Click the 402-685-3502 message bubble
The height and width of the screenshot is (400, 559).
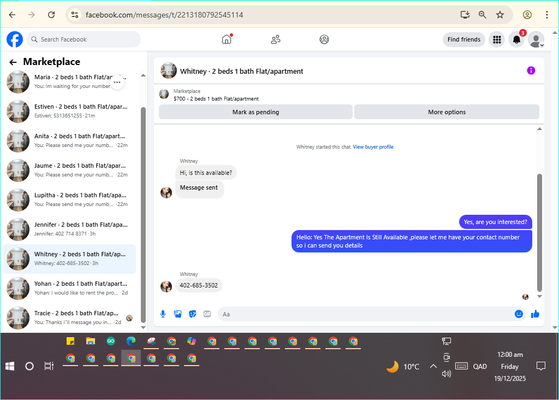click(199, 285)
